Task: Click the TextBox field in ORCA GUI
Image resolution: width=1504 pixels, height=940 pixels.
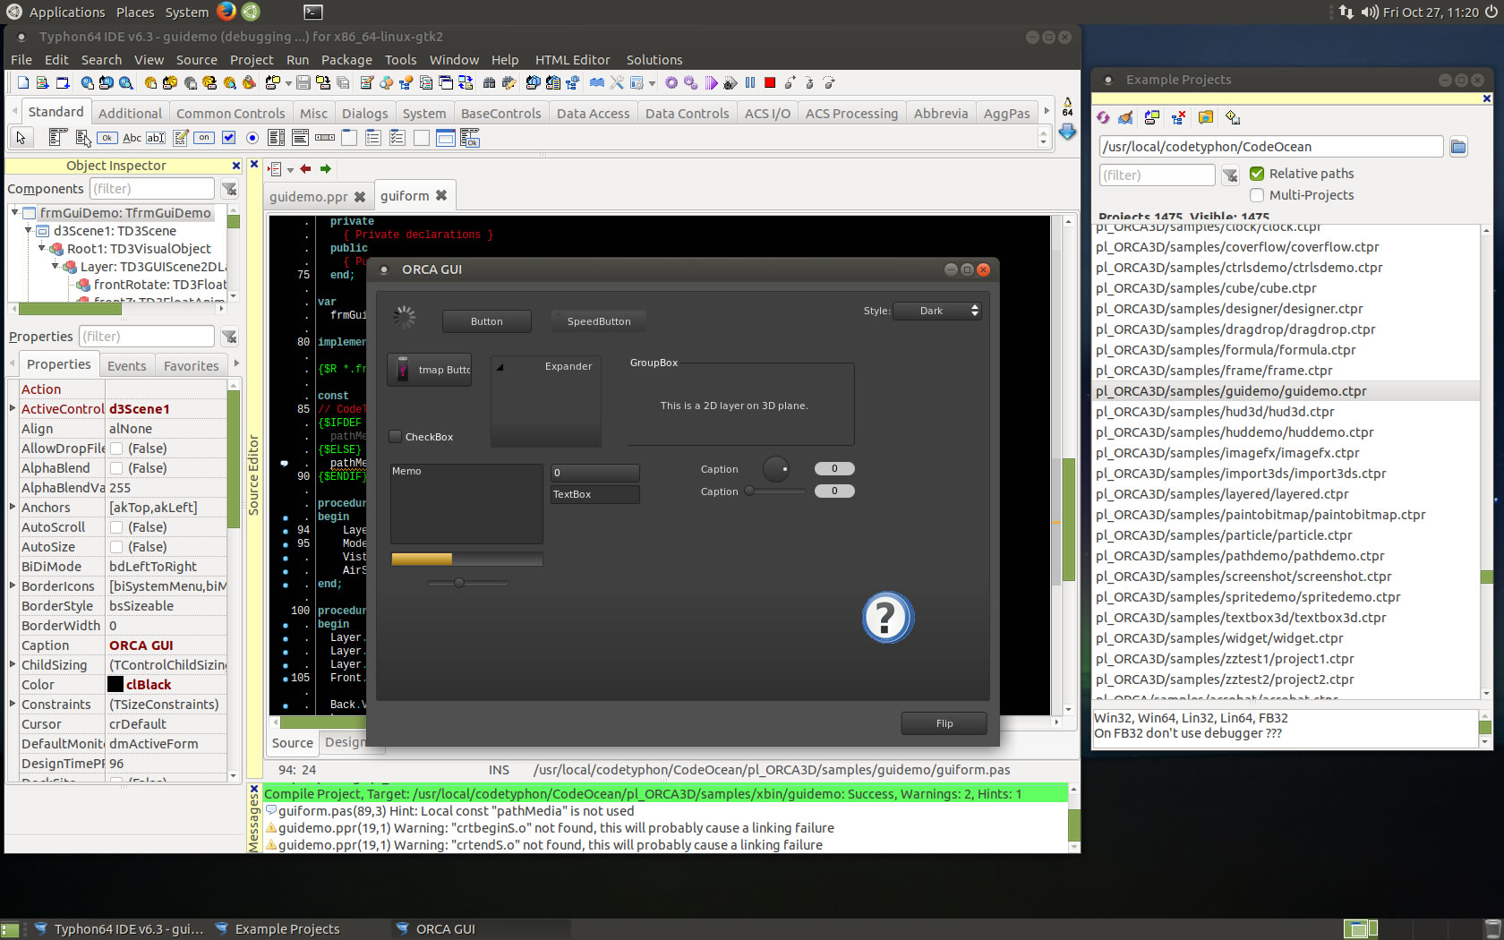Action: point(595,494)
